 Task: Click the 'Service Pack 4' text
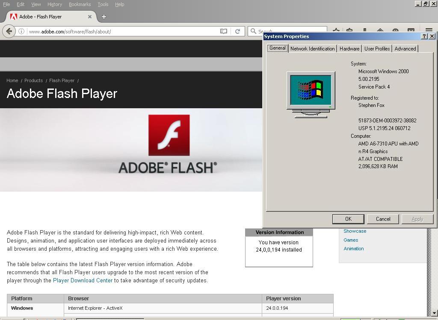[374, 87]
